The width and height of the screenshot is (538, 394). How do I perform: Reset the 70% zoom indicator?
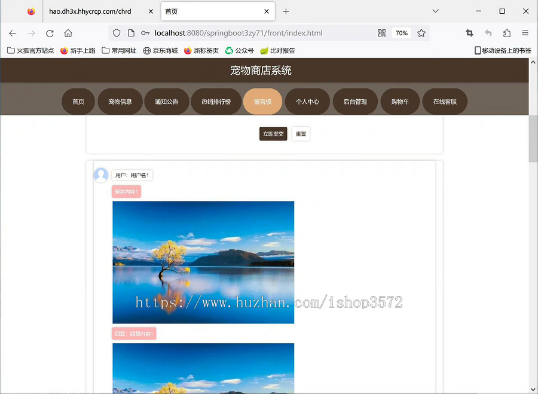[402, 33]
